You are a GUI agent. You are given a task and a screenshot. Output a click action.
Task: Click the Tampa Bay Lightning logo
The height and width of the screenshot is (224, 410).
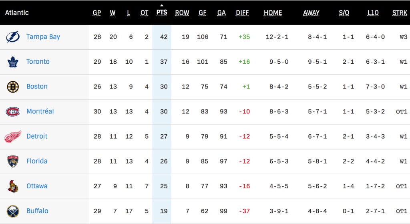13,37
